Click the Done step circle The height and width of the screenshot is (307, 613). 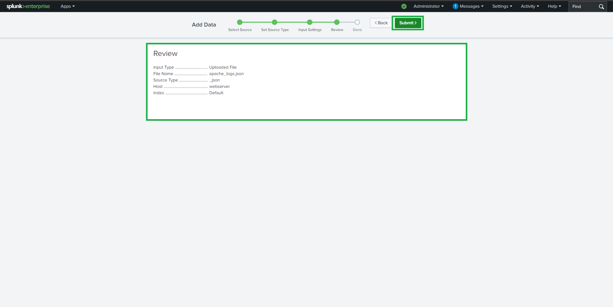[x=357, y=22]
